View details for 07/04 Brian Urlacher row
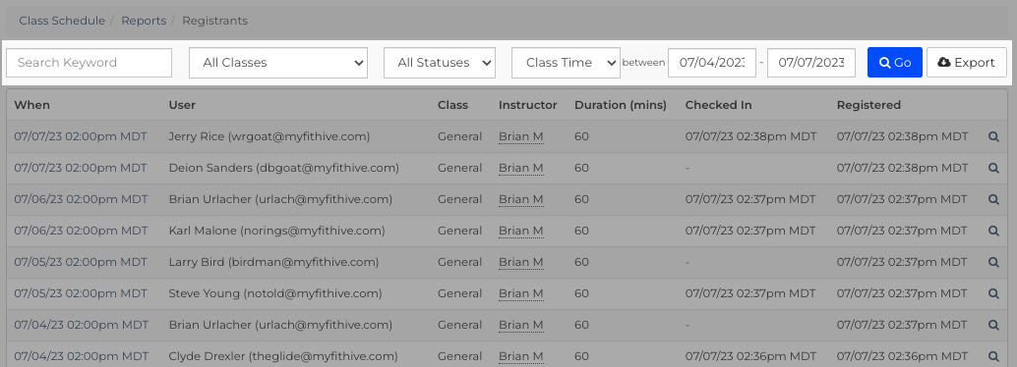Image resolution: width=1017 pixels, height=367 pixels. [993, 325]
